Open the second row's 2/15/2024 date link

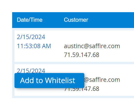(31, 71)
